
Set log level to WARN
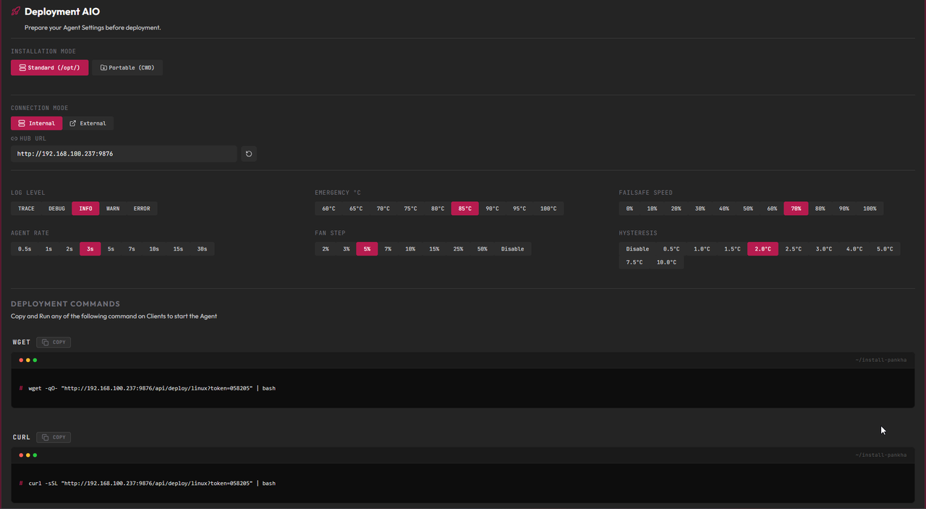point(113,209)
